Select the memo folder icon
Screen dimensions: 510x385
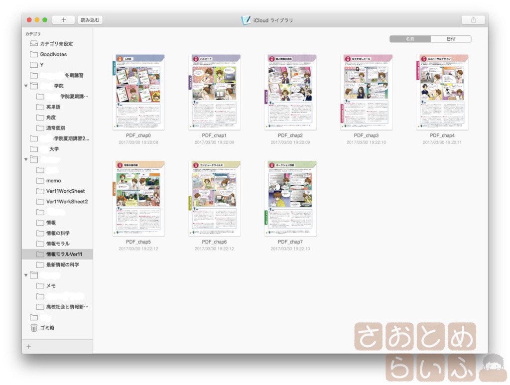(x=40, y=180)
